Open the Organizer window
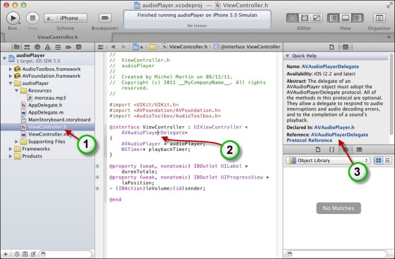The image size is (395, 259). 379,18
